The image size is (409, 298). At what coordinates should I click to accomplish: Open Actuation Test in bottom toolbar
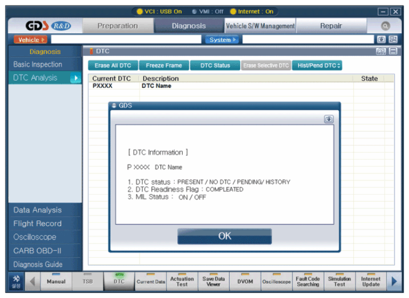pos(182,280)
